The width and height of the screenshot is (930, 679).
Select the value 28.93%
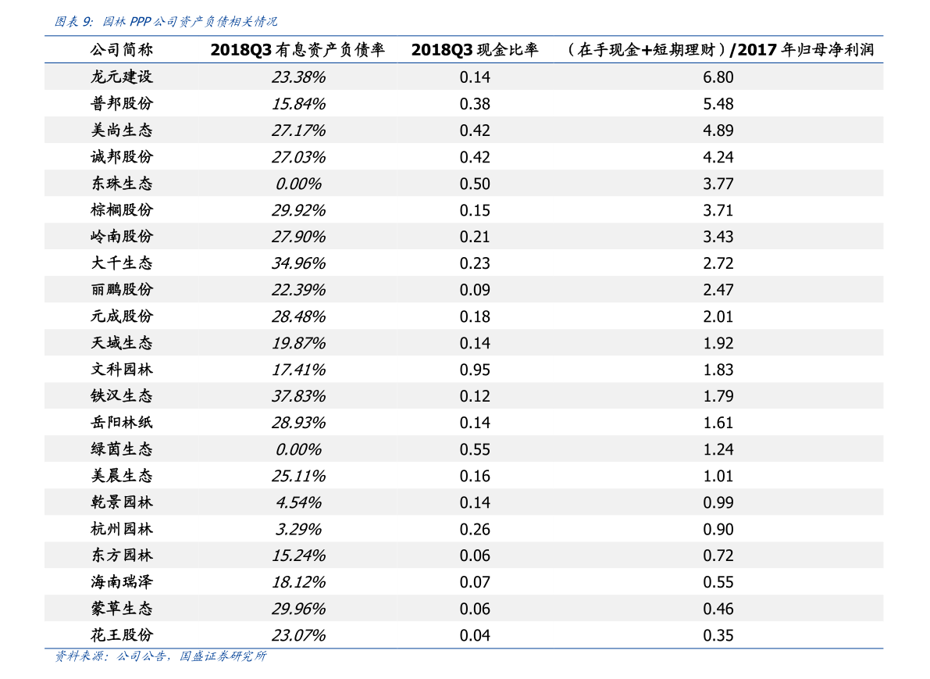click(x=298, y=423)
